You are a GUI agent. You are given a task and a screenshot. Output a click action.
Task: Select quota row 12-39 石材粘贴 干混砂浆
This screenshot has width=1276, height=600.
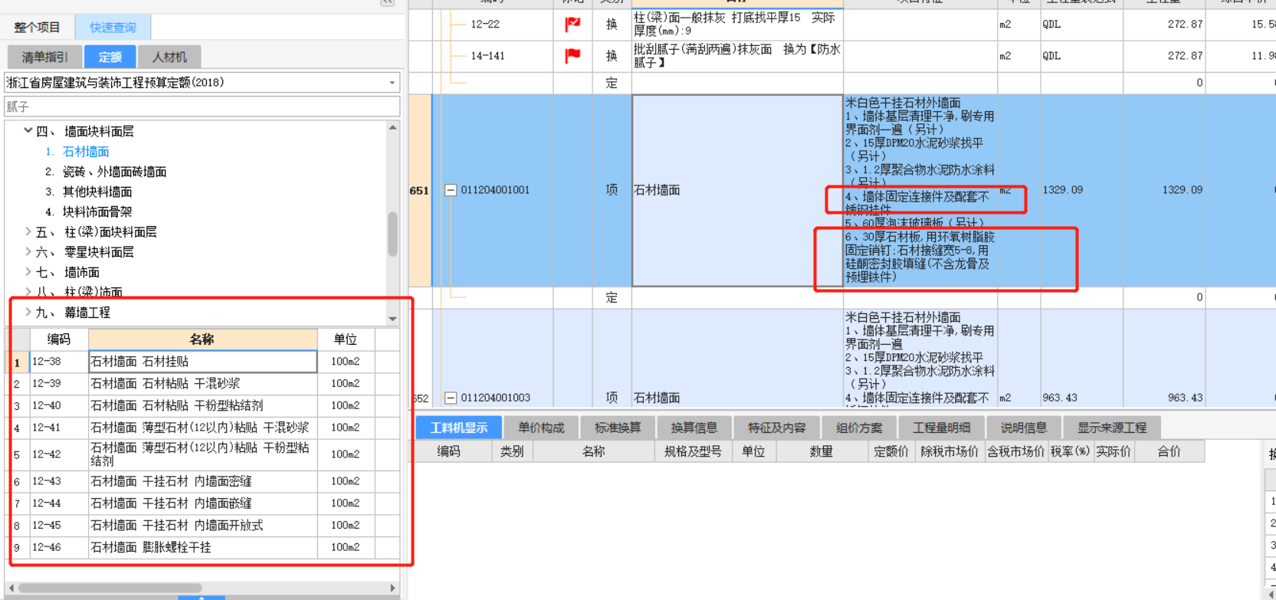tap(203, 383)
